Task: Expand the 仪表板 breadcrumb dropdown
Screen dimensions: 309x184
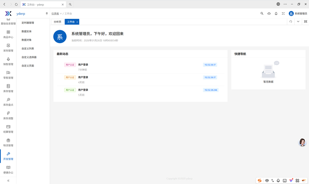Action: coord(56,13)
